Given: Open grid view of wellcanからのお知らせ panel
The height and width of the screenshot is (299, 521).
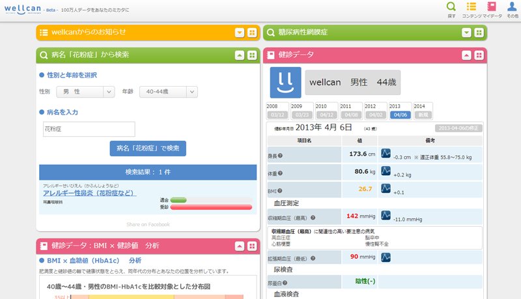Looking at the screenshot, I should (x=252, y=33).
